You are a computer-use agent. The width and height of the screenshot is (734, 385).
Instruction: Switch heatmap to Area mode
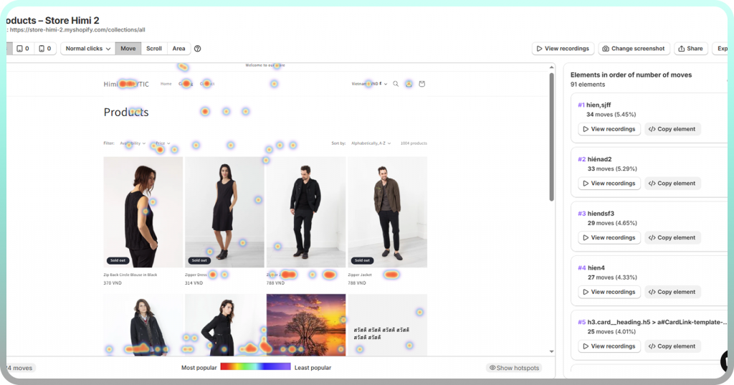178,49
